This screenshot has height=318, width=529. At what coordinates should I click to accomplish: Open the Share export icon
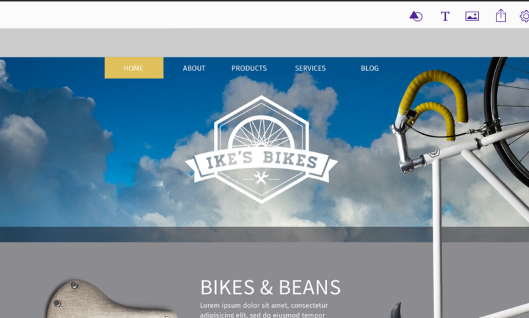501,16
